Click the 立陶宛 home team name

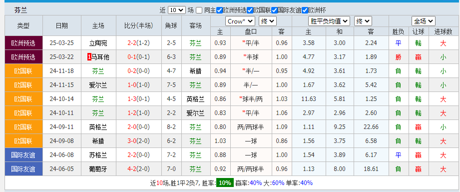tap(98, 43)
